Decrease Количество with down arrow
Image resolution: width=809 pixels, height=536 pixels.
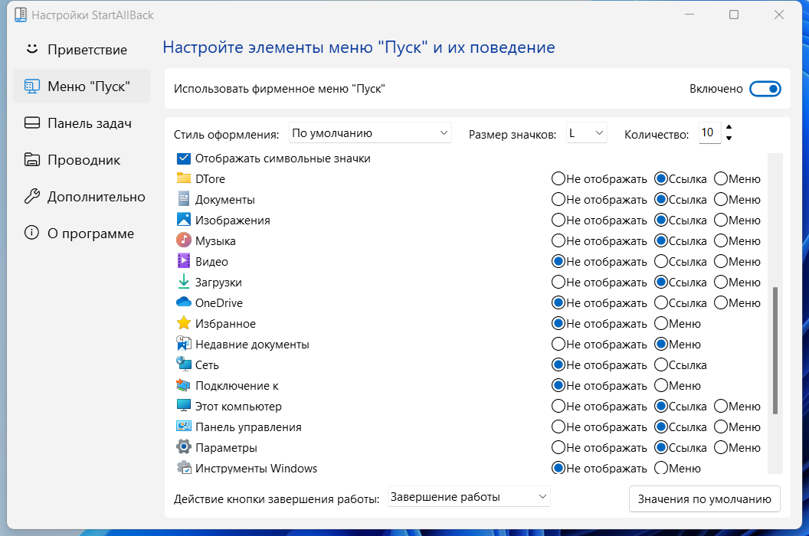[729, 139]
